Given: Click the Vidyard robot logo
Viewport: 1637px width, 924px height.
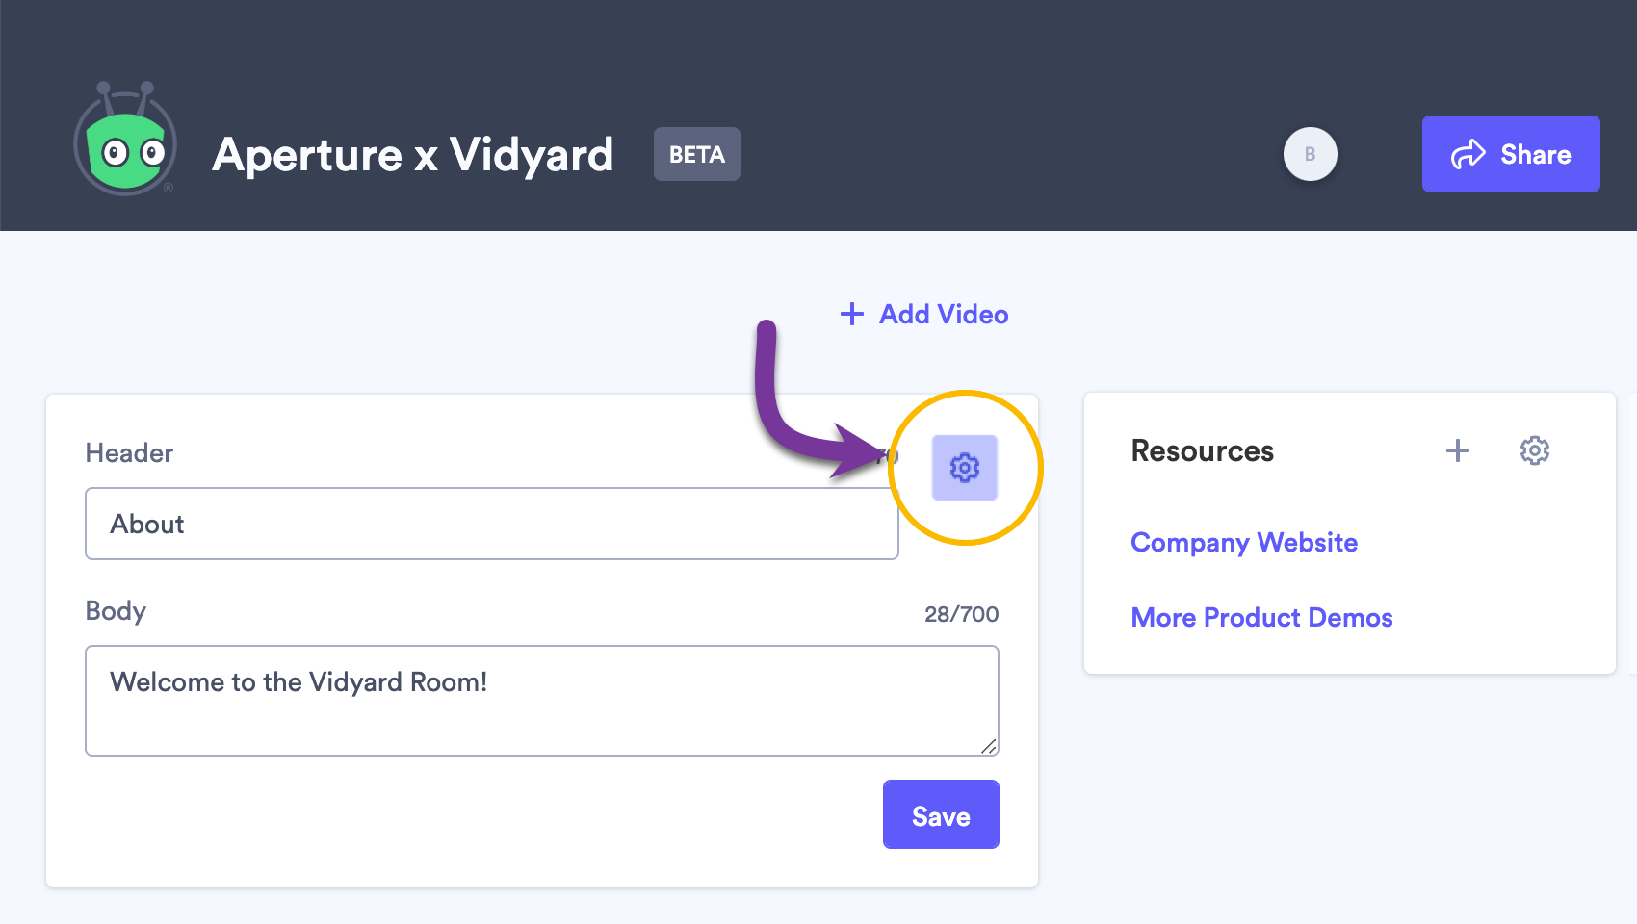Looking at the screenshot, I should click(x=125, y=140).
